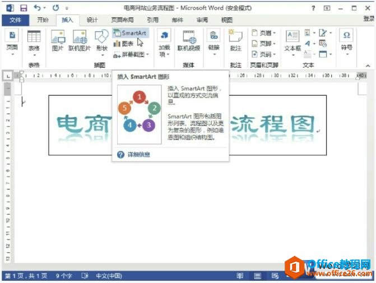Click the 电商 WordArt title text

tap(84, 124)
